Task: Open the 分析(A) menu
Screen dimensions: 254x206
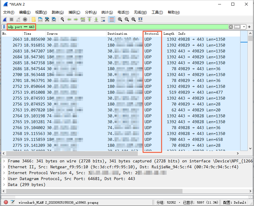Action: pyautogui.click(x=91, y=12)
